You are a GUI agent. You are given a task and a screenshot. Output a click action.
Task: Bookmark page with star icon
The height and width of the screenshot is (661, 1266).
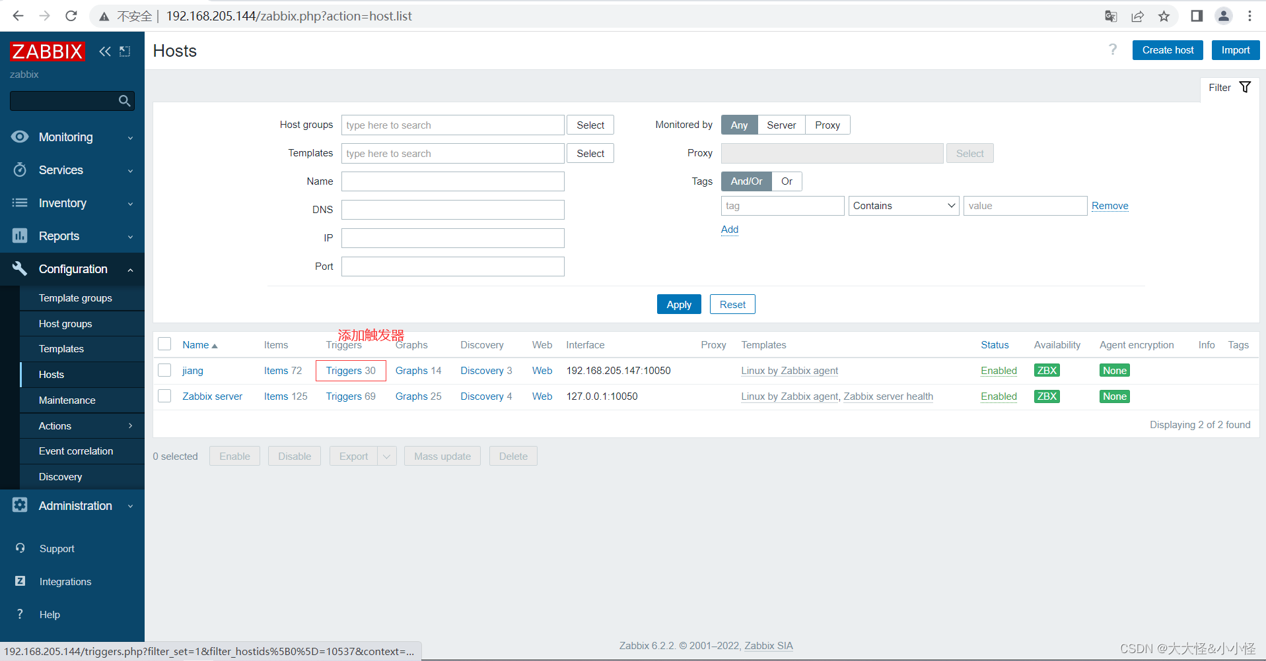[x=1164, y=16]
